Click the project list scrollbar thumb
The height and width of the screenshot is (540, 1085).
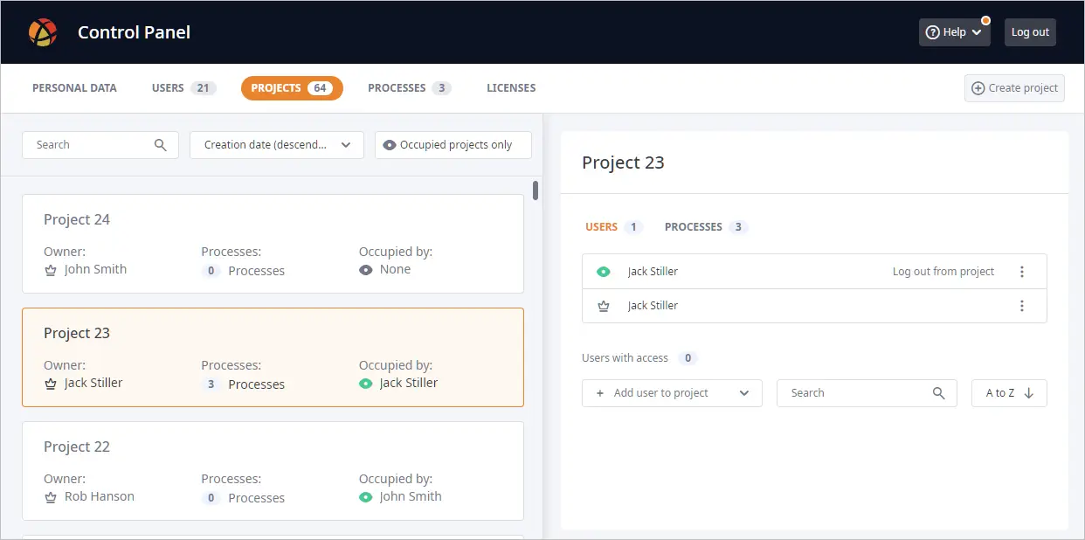pos(536,190)
